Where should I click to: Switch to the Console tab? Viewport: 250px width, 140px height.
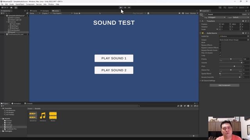(29, 103)
